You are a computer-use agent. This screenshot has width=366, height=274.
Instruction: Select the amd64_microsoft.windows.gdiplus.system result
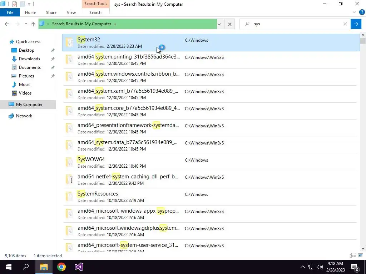(210, 231)
